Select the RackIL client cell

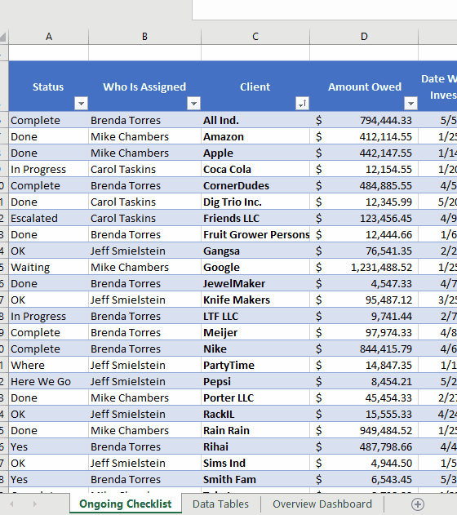point(255,414)
